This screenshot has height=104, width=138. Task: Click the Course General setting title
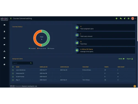pyautogui.click(x=22, y=19)
